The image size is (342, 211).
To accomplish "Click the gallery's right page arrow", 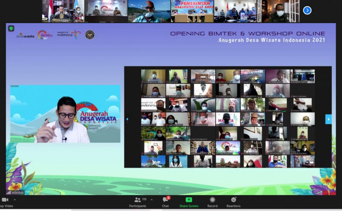I will click(x=328, y=119).
